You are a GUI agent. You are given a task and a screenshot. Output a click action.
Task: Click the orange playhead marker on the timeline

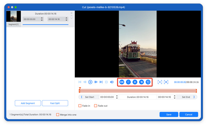(80, 88)
